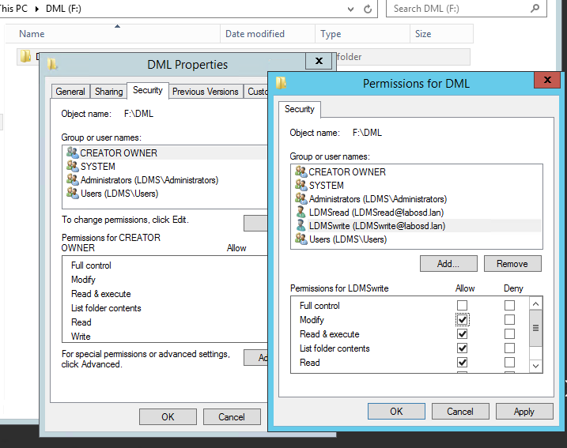The height and width of the screenshot is (448, 567).
Task: Uncheck Allow Modify for LDMSwrite
Action: pyautogui.click(x=463, y=320)
